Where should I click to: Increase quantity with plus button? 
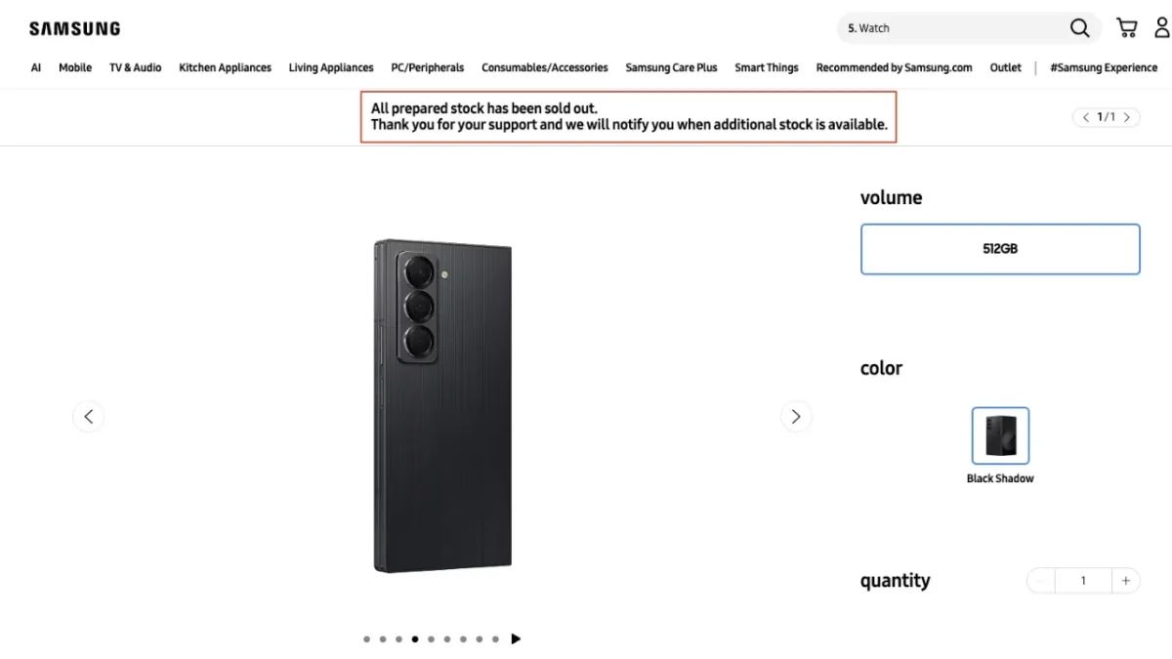point(1125,581)
